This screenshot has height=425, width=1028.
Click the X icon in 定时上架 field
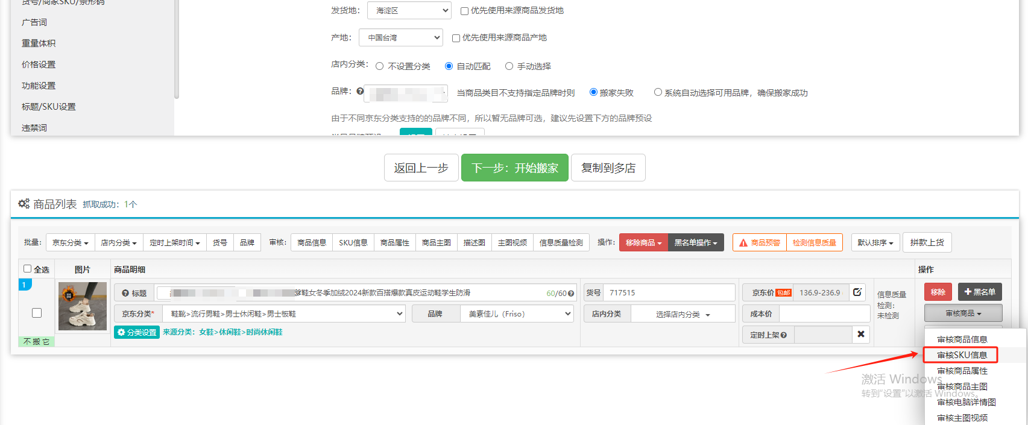point(860,335)
